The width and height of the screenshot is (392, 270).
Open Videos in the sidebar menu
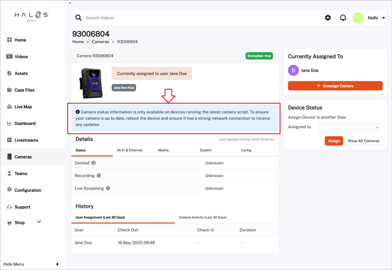coord(21,56)
